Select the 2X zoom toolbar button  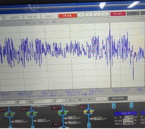[x=89, y=15]
